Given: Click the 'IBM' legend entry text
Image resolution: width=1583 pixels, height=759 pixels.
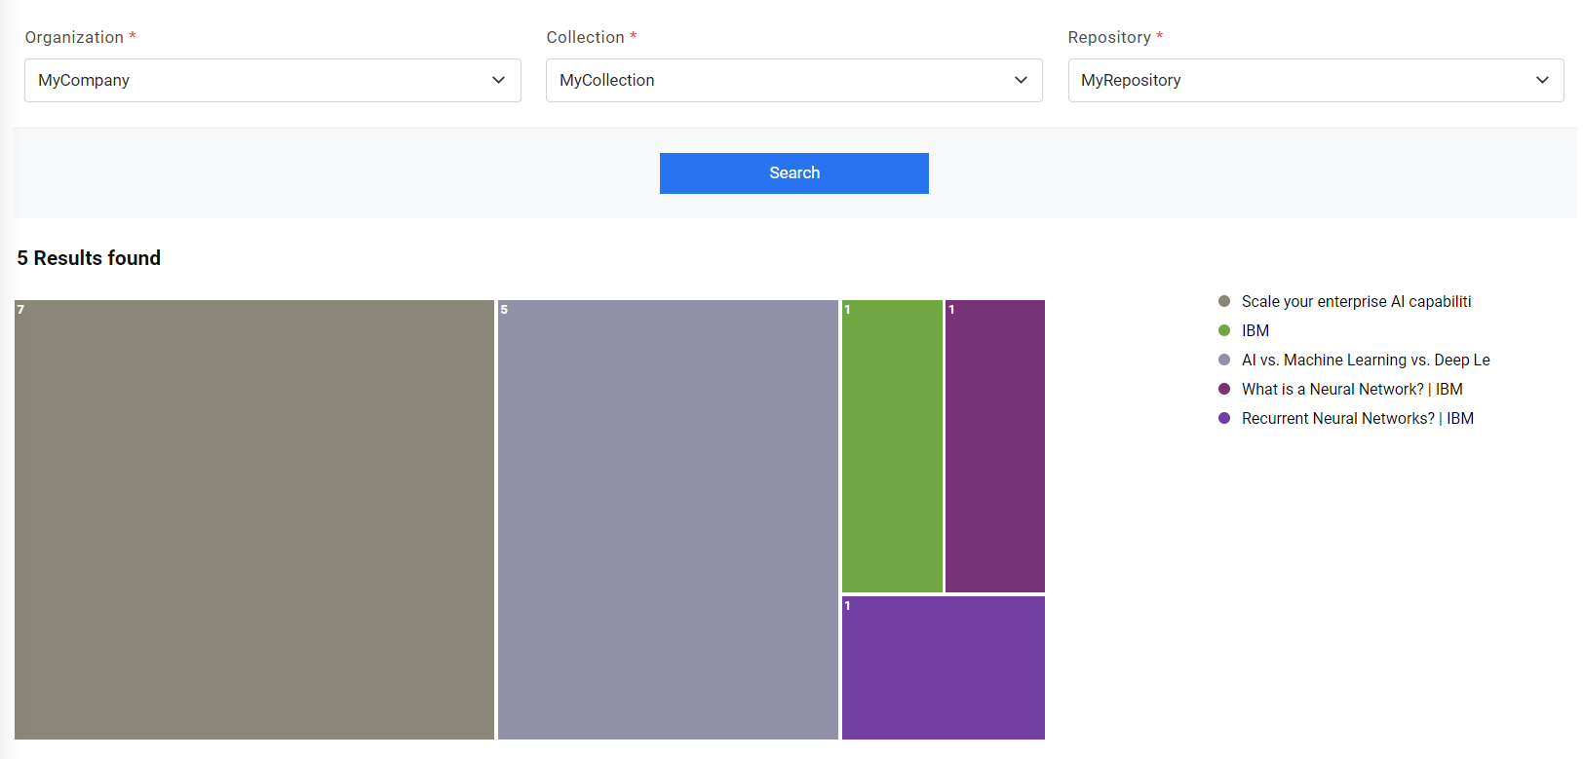Looking at the screenshot, I should click(1255, 331).
